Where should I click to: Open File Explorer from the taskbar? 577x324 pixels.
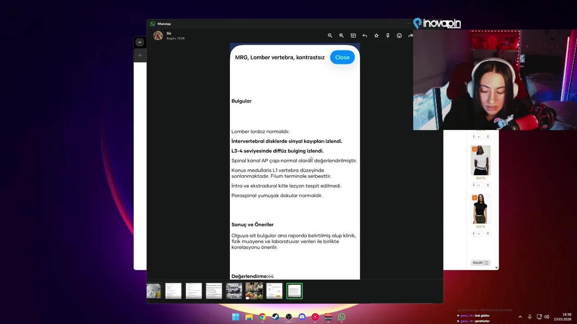pos(249,317)
